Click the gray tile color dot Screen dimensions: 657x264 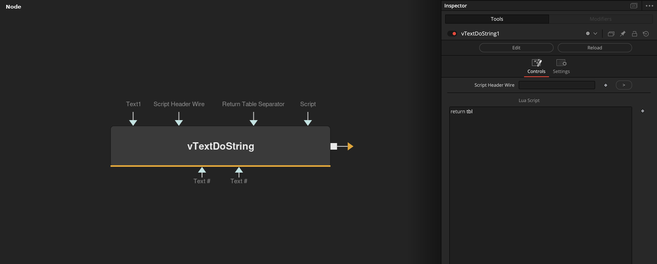[588, 34]
